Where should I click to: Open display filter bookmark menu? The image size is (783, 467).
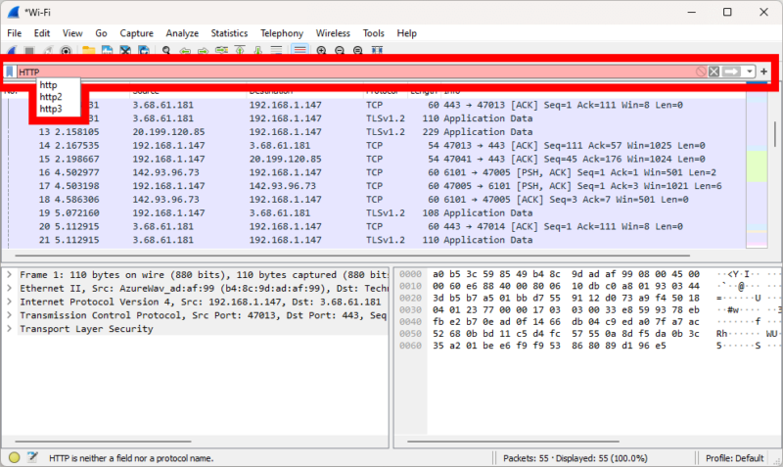pos(10,71)
